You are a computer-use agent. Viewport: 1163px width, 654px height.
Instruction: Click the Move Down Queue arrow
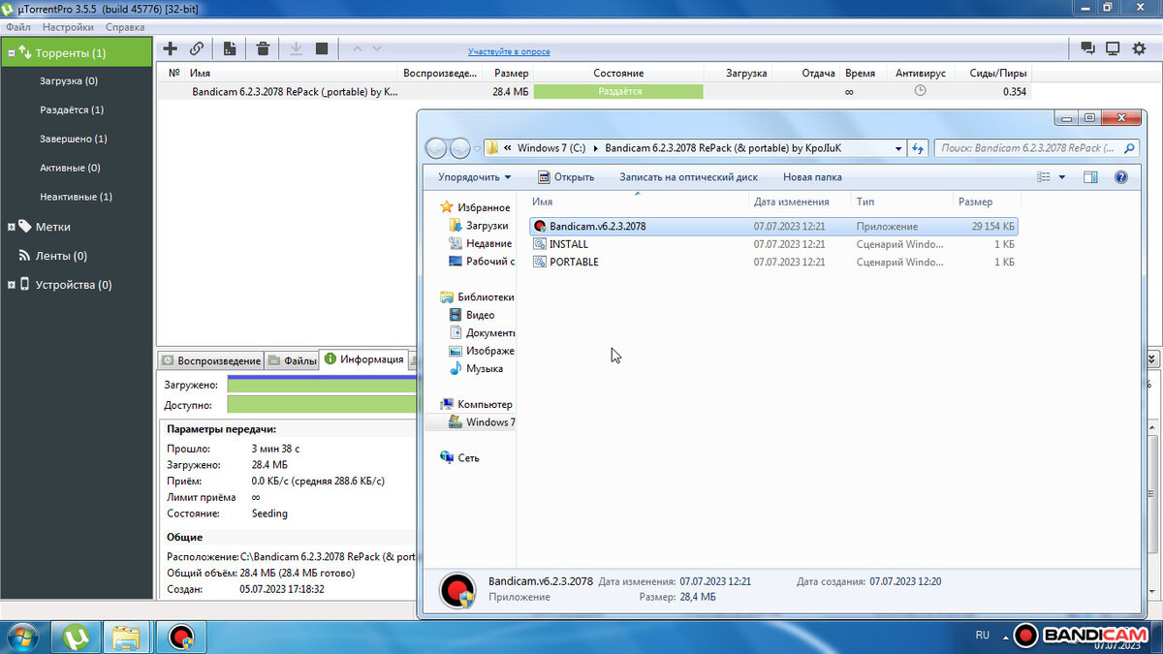377,48
